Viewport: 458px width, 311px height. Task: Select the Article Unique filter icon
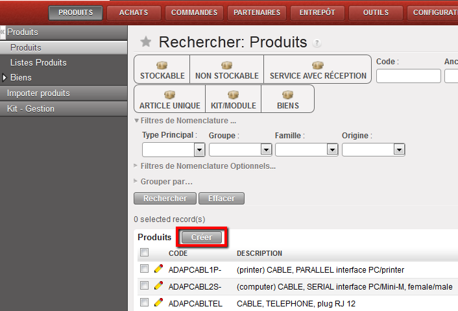pos(169,95)
